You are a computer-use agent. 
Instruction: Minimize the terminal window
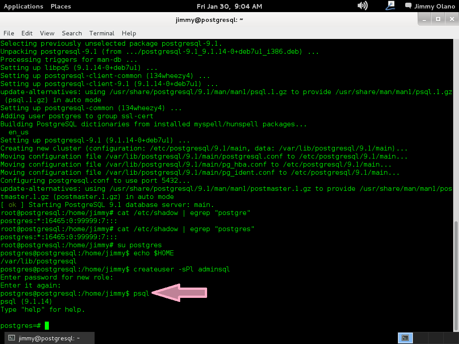[x=425, y=19]
